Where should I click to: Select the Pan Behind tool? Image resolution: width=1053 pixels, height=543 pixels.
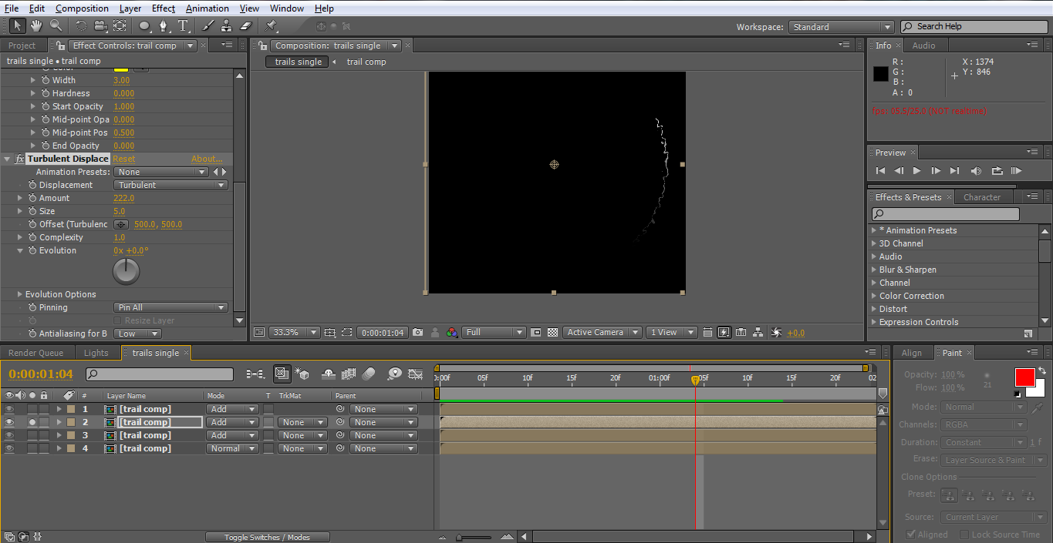click(x=120, y=25)
